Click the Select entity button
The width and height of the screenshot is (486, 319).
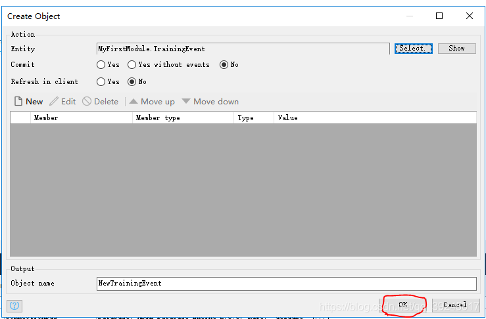[414, 49]
